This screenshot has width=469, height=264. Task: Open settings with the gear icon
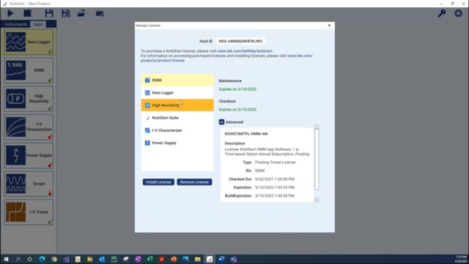(458, 13)
